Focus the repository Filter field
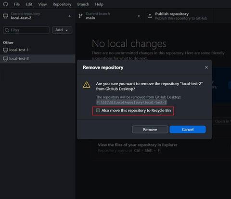This screenshot has height=199, width=231. [x=26, y=30]
